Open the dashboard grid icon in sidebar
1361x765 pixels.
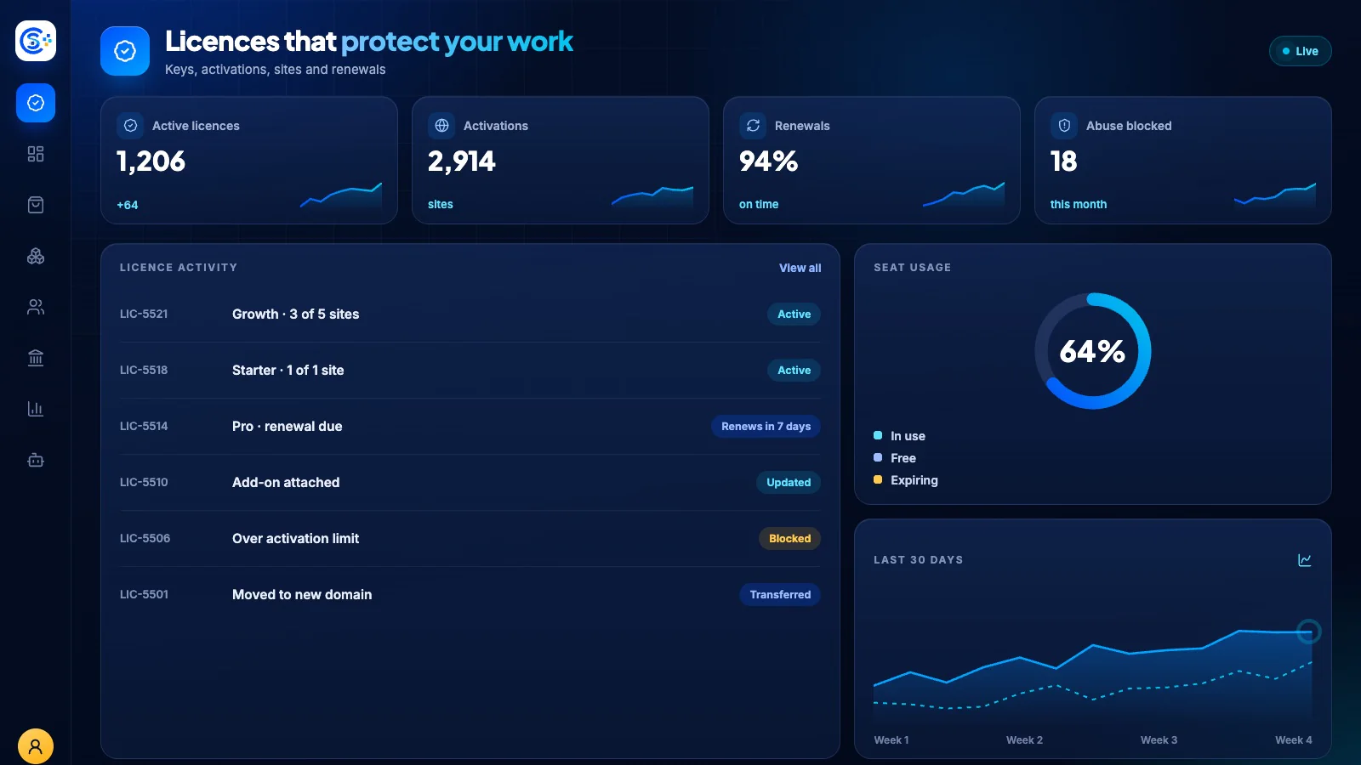pos(36,154)
